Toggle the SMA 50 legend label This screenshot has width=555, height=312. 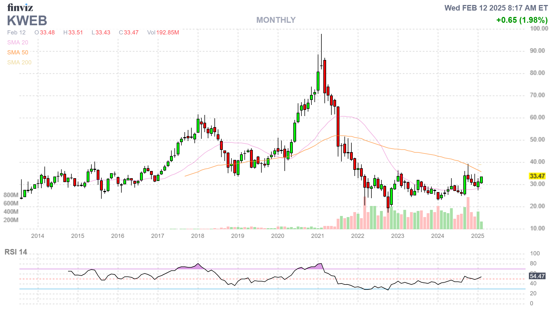click(17, 52)
